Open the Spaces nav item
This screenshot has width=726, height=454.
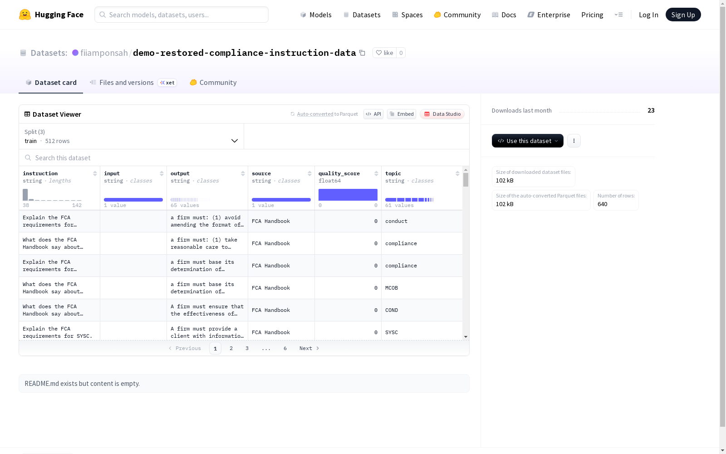tap(407, 15)
